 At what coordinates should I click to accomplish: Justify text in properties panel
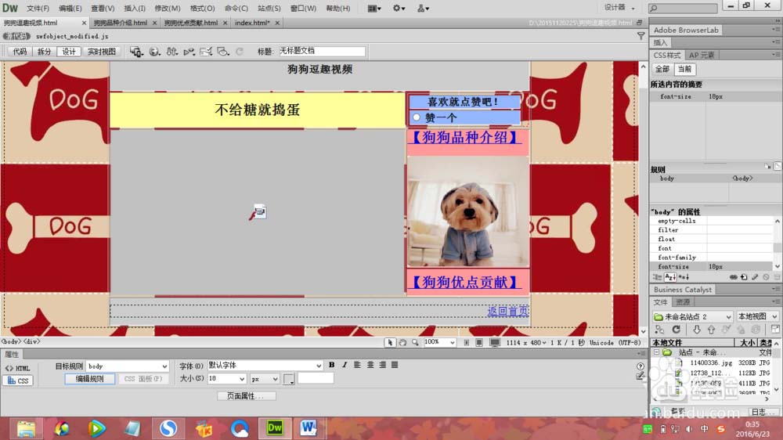(x=395, y=365)
